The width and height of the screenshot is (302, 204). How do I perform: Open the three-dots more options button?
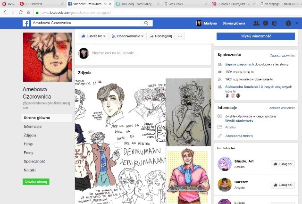pos(179,36)
